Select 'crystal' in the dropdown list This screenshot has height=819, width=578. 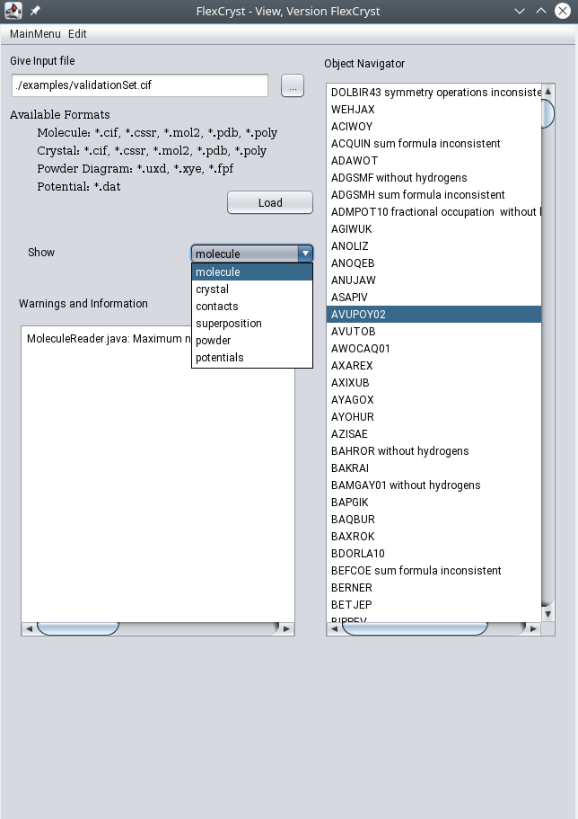click(x=252, y=289)
